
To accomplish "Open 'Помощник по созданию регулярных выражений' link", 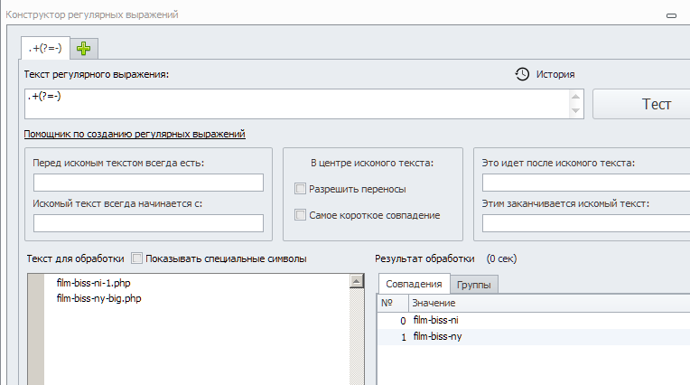I will click(135, 134).
